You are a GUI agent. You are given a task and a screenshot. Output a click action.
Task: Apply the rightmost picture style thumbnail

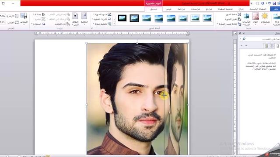pyautogui.click(x=207, y=18)
